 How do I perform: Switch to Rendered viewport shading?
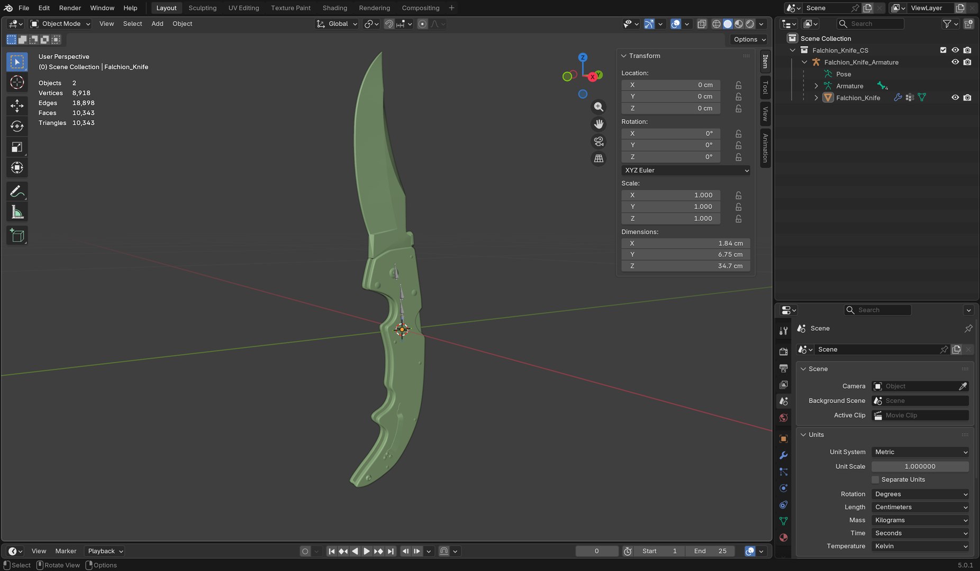tap(750, 24)
